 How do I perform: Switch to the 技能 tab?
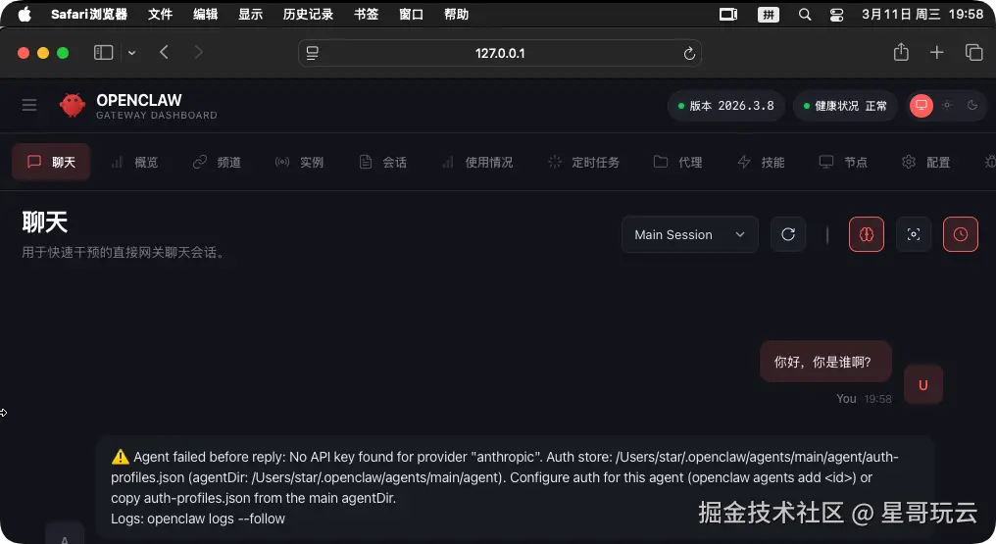761,162
